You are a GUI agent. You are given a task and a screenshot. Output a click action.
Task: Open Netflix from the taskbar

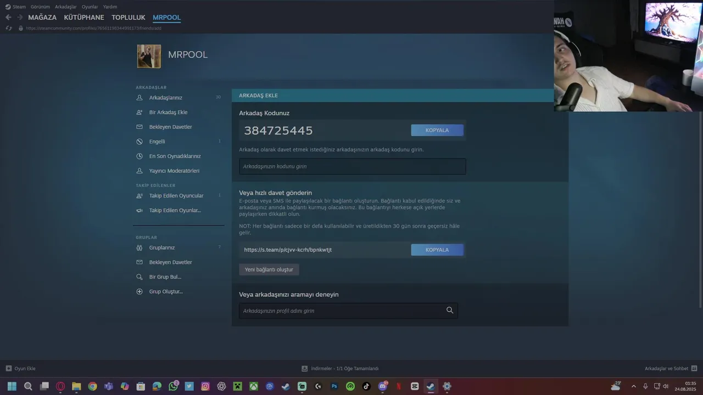point(399,386)
